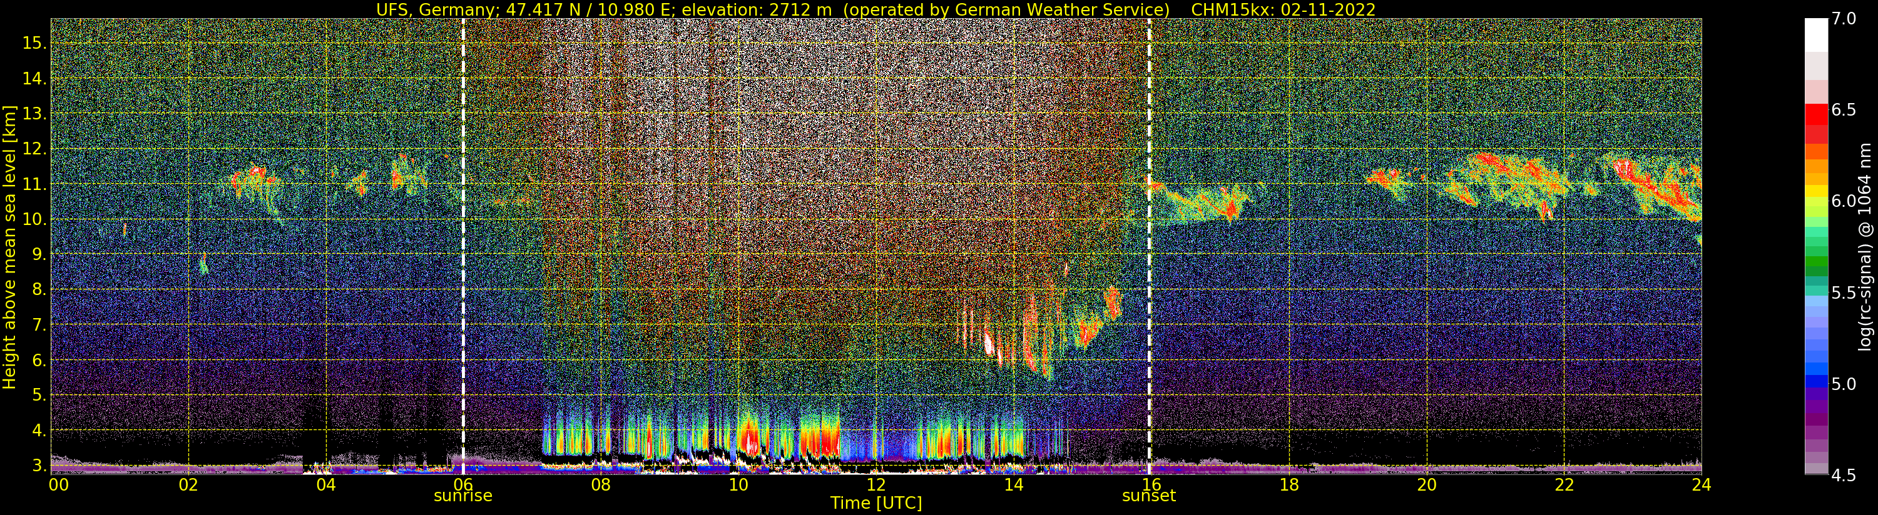Click the sunrise dashed vertical line
The image size is (1878, 515).
pos(463,246)
